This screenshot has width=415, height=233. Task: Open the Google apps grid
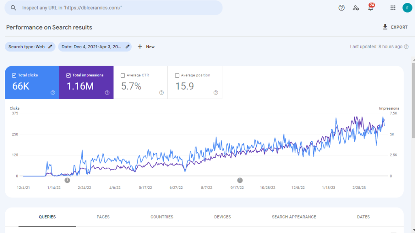pyautogui.click(x=393, y=8)
